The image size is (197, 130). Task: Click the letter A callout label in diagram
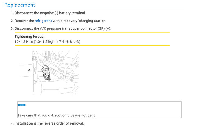coord(29,70)
